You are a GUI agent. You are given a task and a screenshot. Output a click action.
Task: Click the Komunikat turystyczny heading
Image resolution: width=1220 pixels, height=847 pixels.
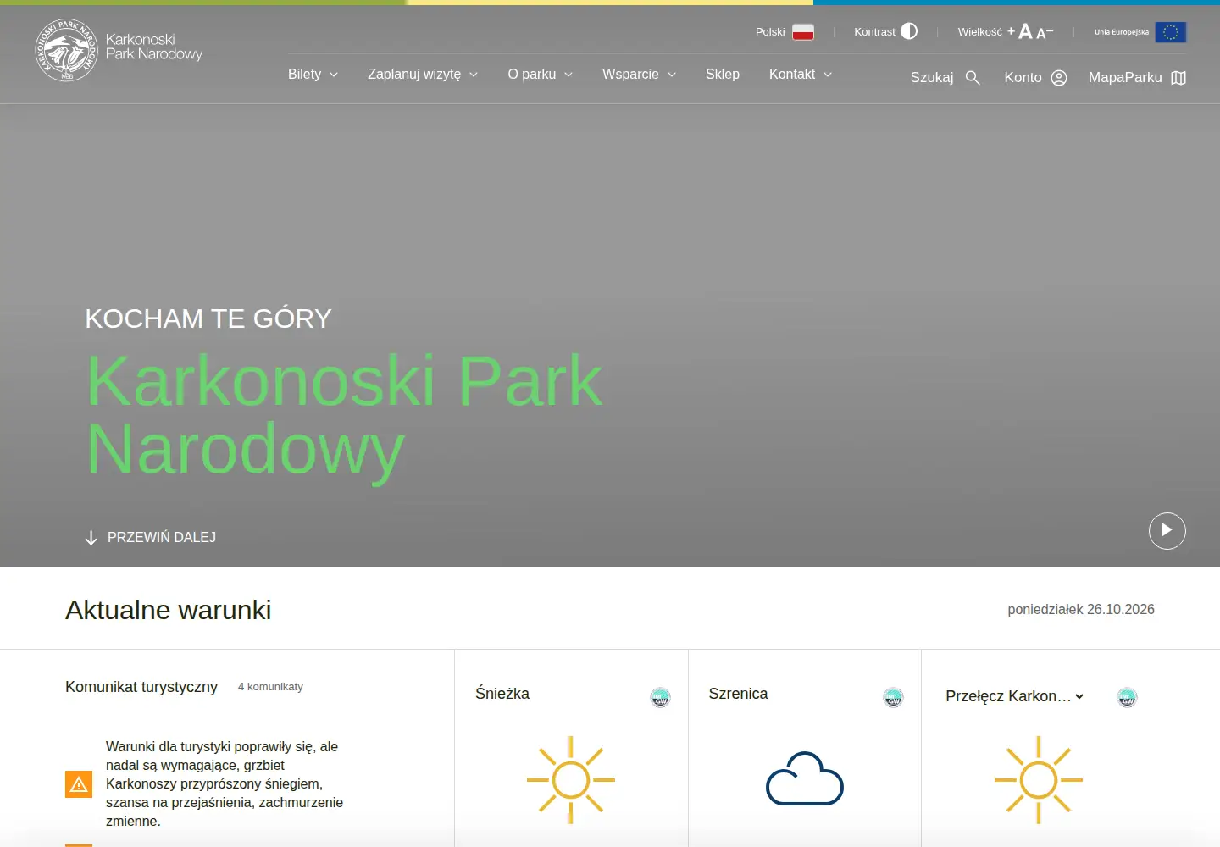[x=141, y=687]
